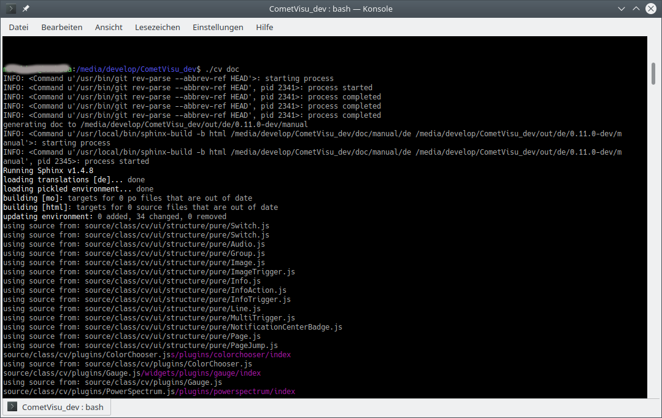This screenshot has width=662, height=418.
Task: Click the line with pure/ImageTrigger.js
Action: [149, 272]
